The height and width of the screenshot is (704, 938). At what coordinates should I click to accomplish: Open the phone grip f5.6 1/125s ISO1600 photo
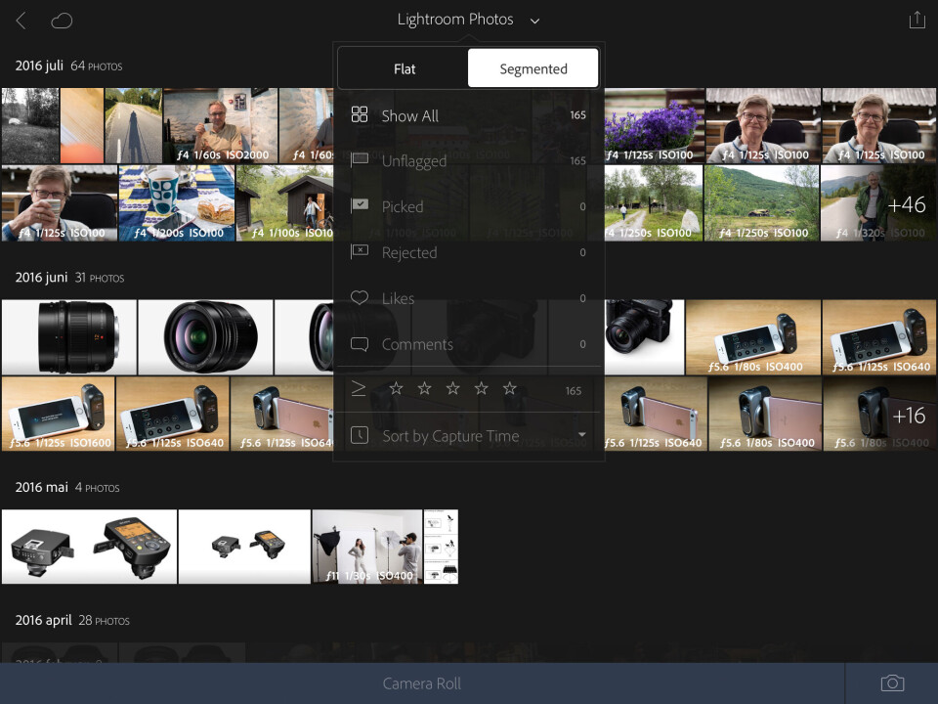pos(58,414)
